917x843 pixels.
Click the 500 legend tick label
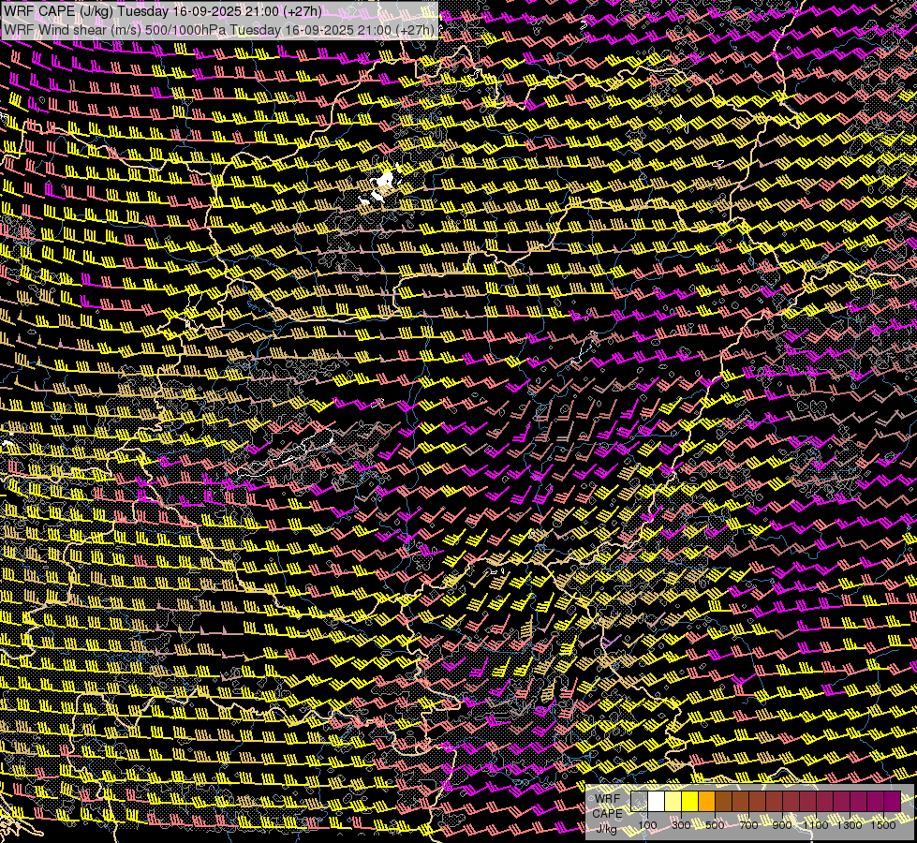pos(715,825)
